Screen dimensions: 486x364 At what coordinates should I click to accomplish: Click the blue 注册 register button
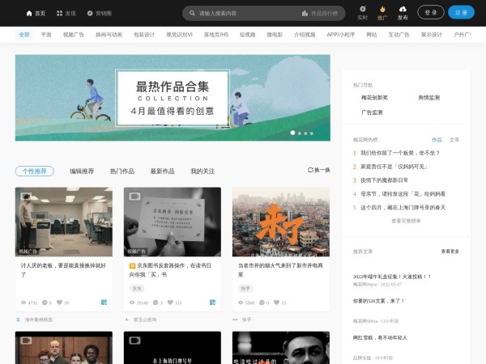tap(460, 12)
